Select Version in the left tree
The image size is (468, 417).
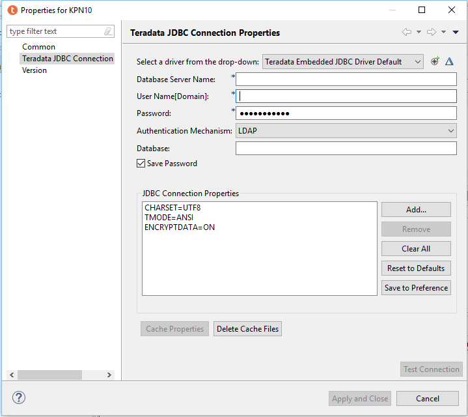[34, 70]
